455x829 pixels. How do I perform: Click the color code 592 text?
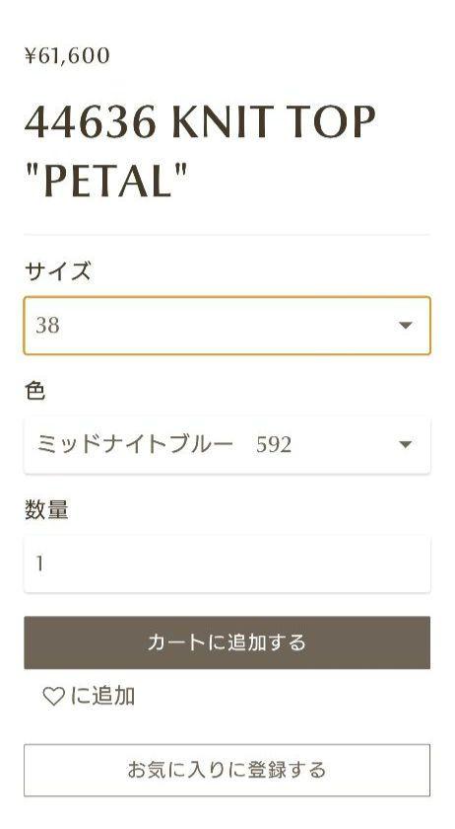pos(274,445)
